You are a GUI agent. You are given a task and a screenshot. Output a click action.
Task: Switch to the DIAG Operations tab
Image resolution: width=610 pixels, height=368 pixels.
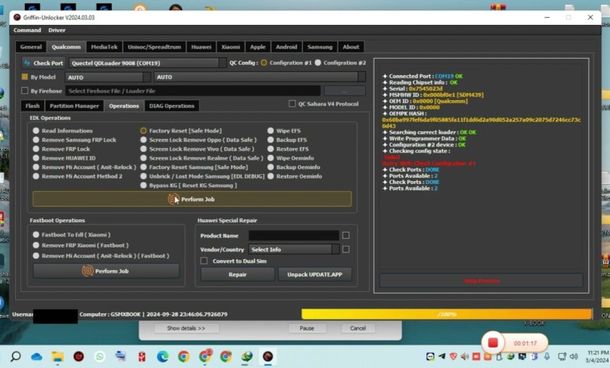[171, 106]
